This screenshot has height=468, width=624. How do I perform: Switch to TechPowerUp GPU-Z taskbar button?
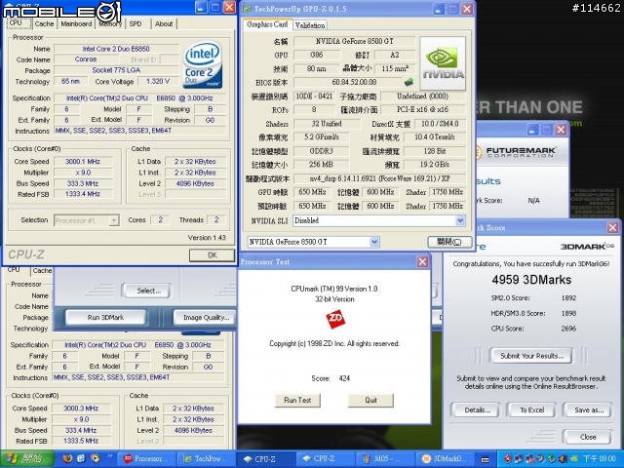[x=206, y=459]
